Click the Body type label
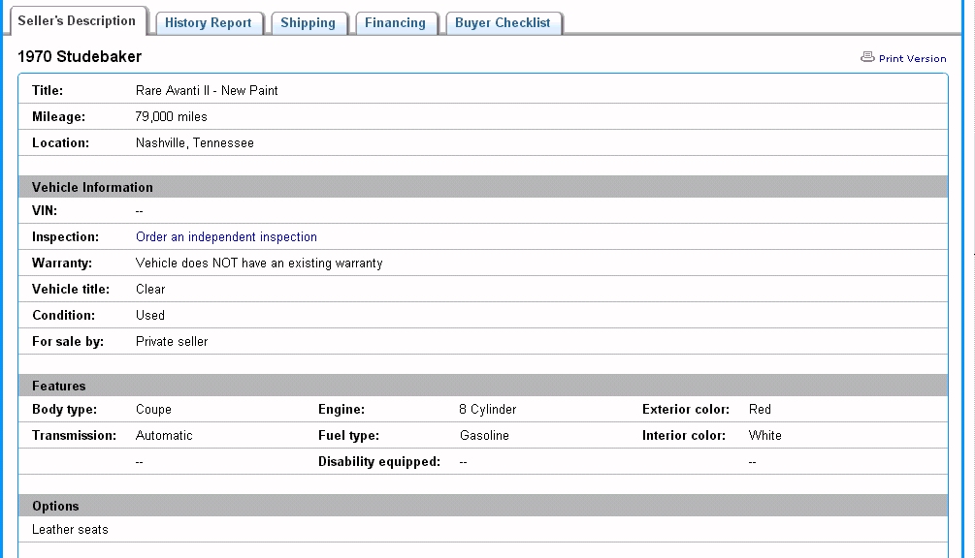The image size is (975, 558). [65, 410]
